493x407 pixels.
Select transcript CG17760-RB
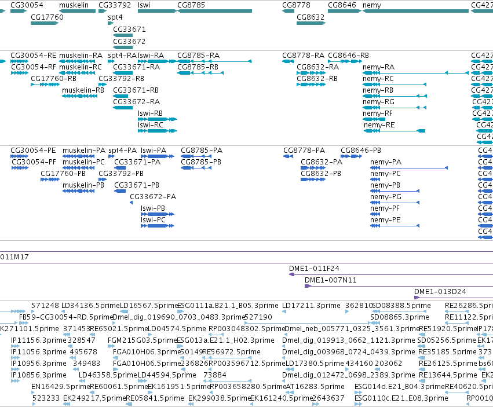point(53,79)
